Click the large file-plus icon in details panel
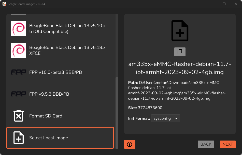 point(180,31)
